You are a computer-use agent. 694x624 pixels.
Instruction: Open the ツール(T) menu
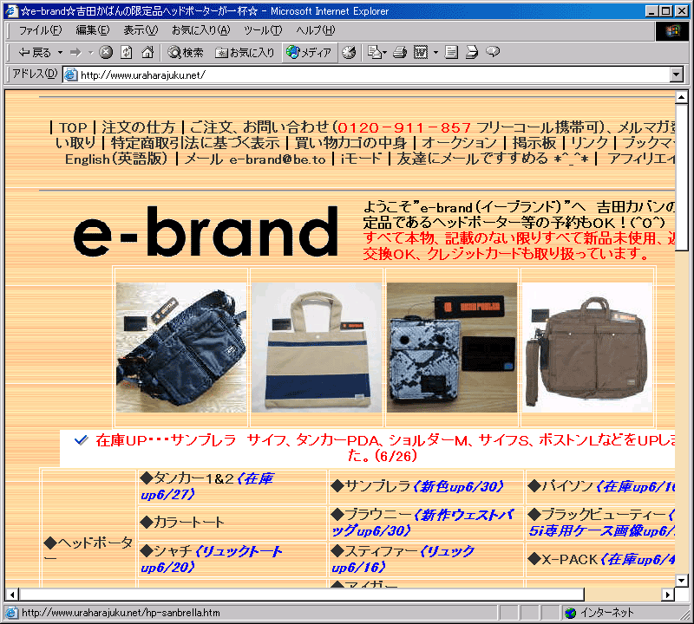pyautogui.click(x=263, y=30)
